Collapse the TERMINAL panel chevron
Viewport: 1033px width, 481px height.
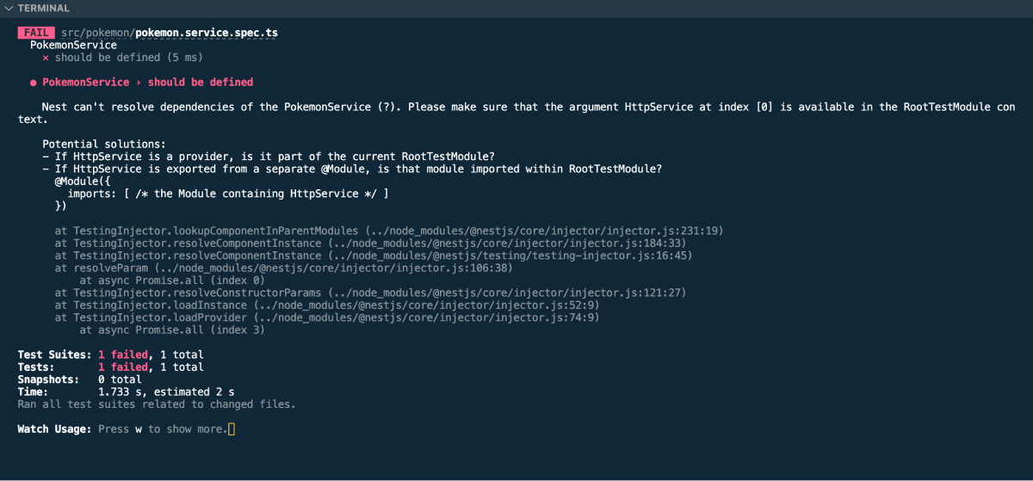click(x=9, y=9)
